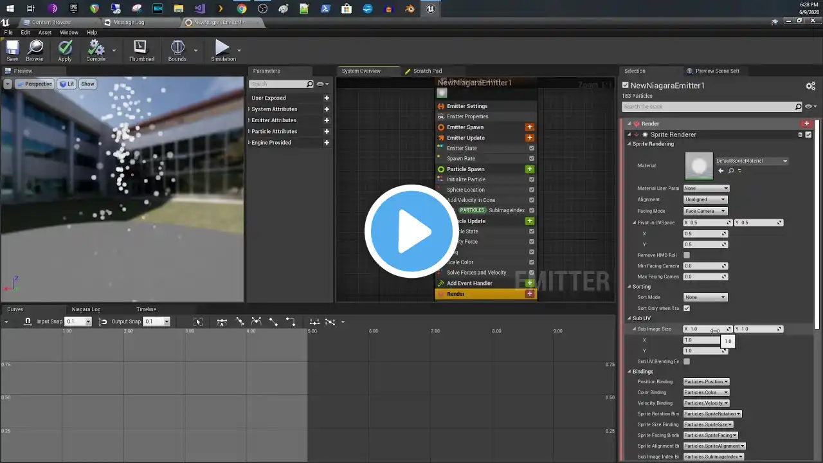
Task: Expand the System Attributes section
Action: [274, 109]
